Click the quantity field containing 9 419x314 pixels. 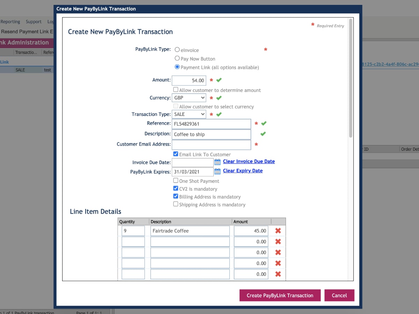133,231
